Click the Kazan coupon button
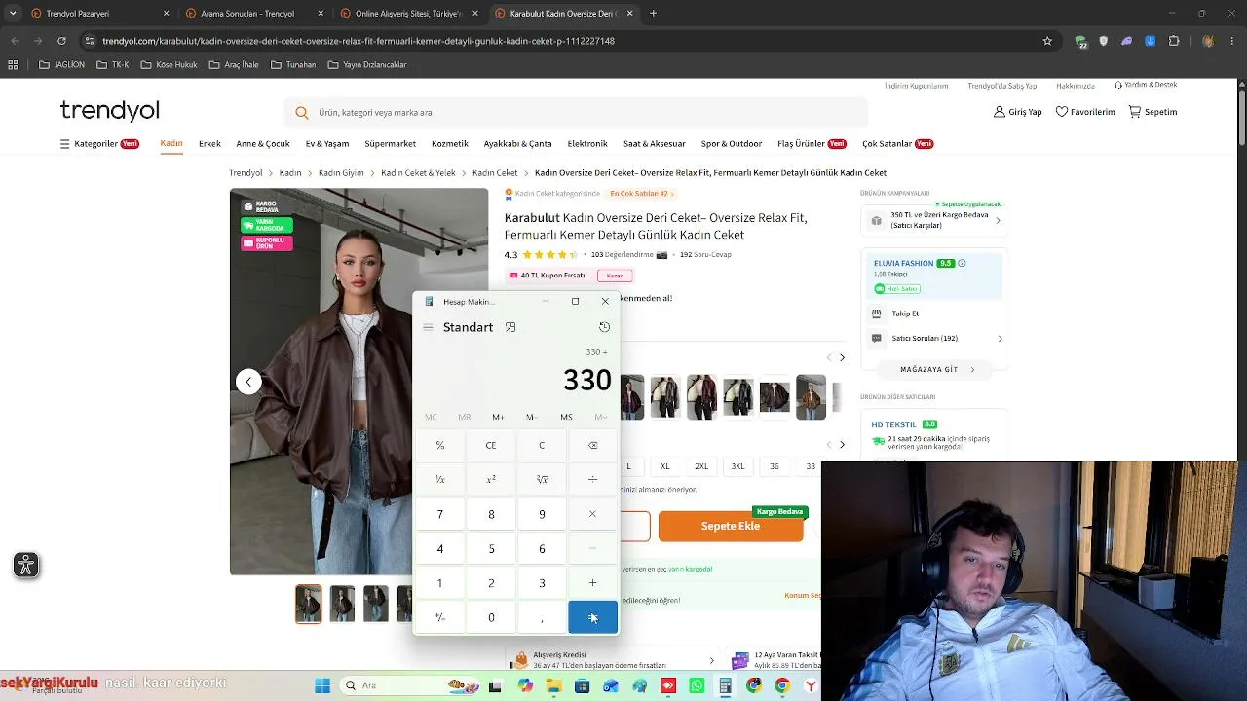 [x=615, y=276]
